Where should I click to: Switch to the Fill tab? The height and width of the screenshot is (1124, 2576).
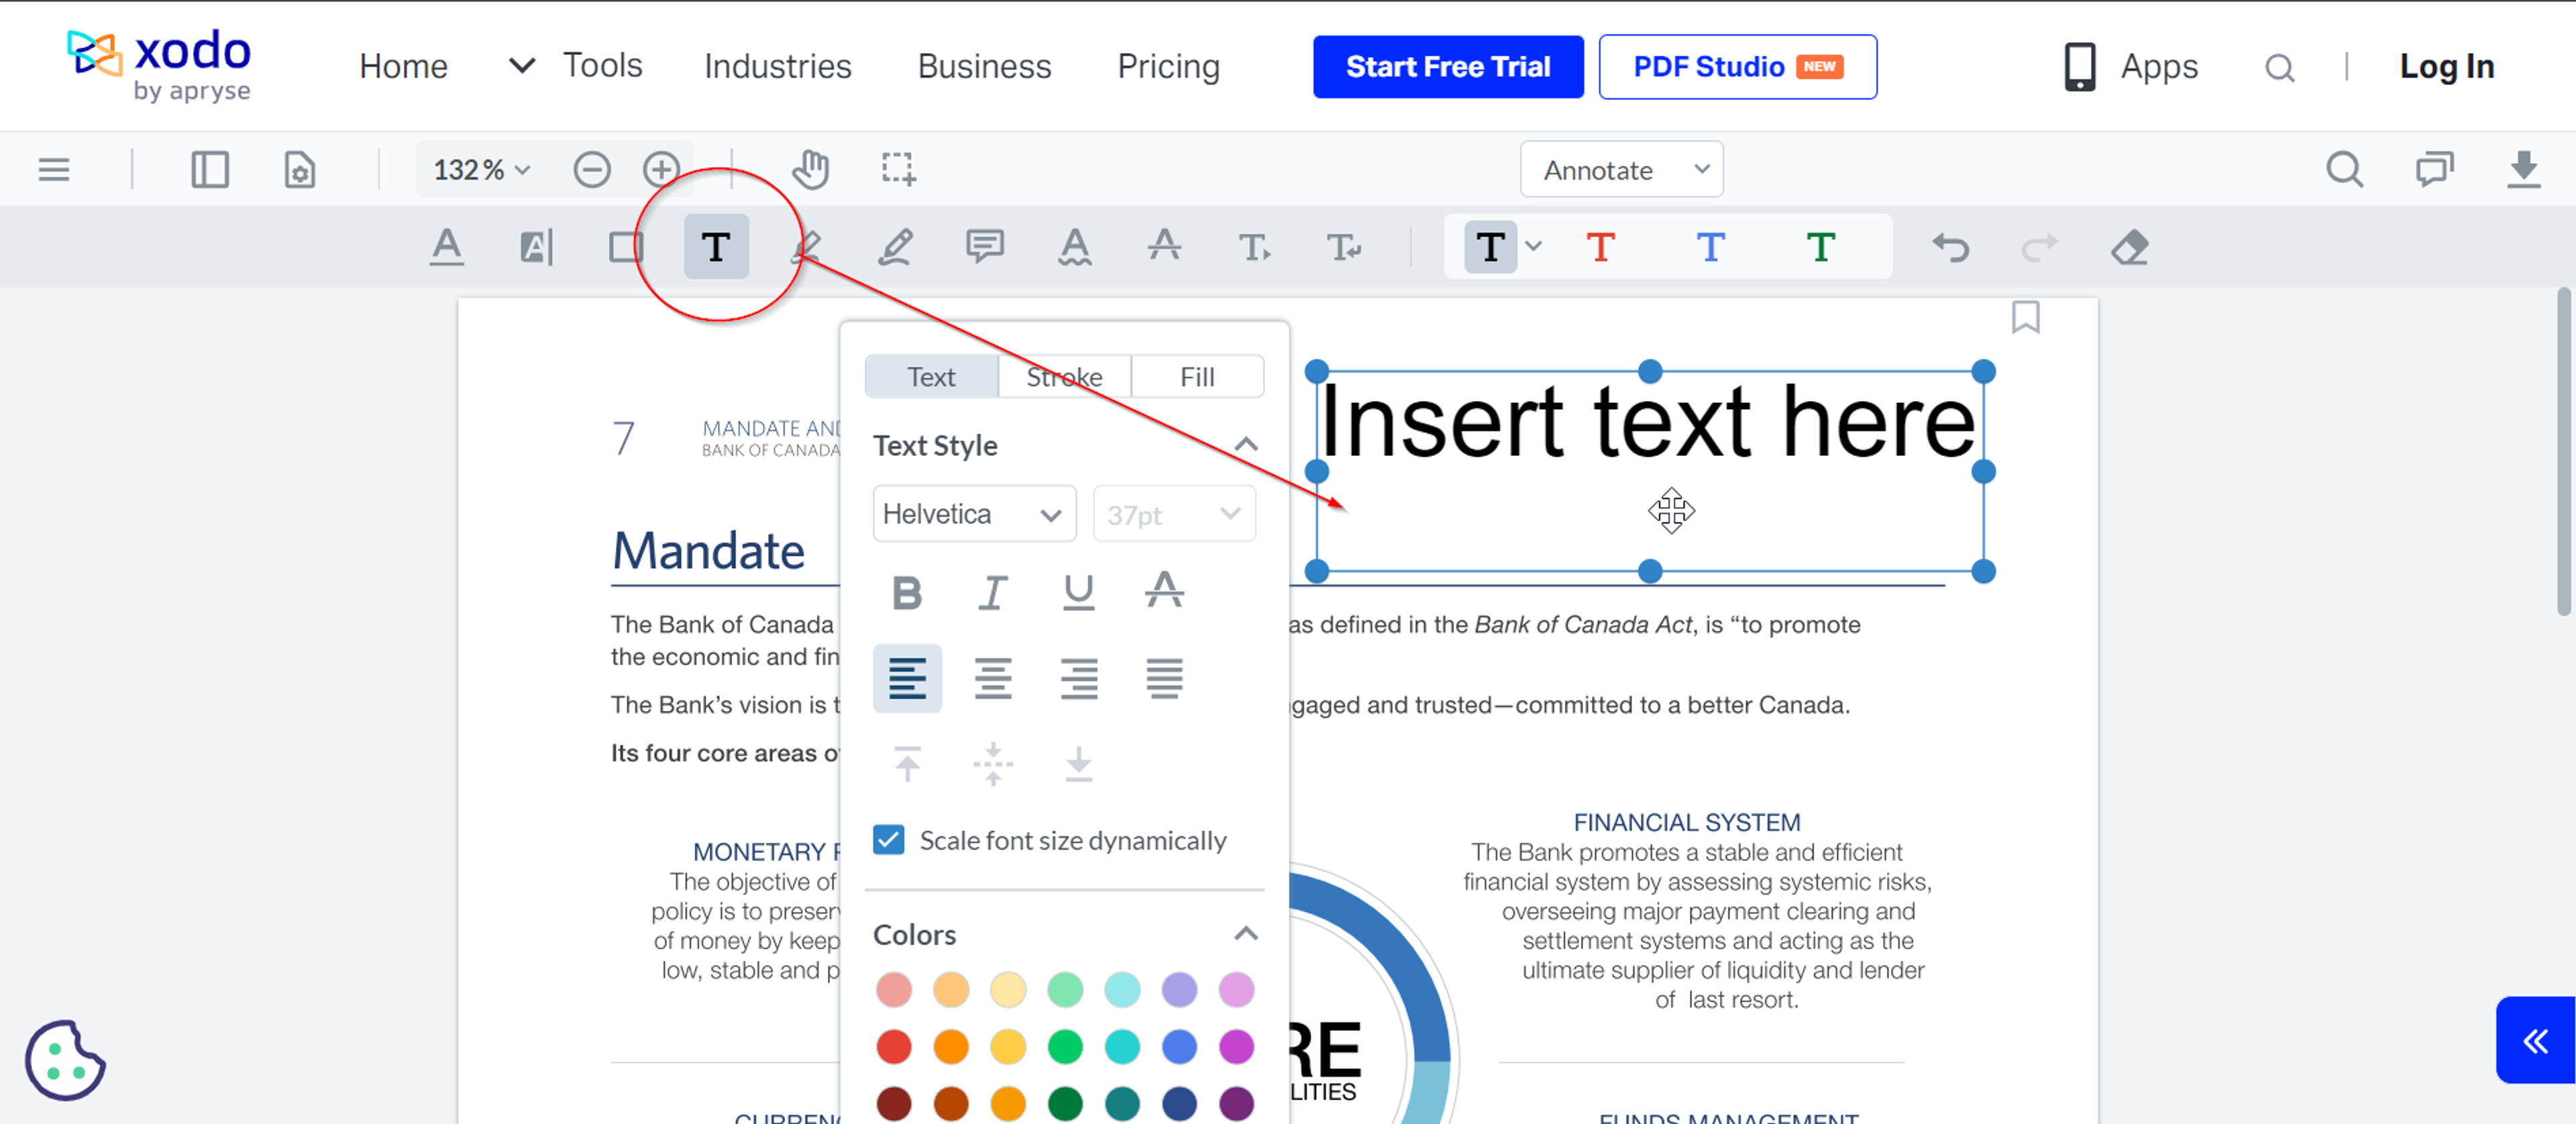coord(1197,377)
